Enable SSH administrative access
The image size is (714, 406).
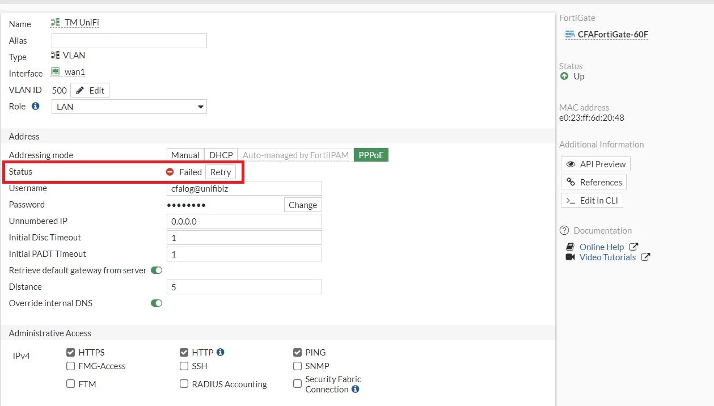[184, 366]
